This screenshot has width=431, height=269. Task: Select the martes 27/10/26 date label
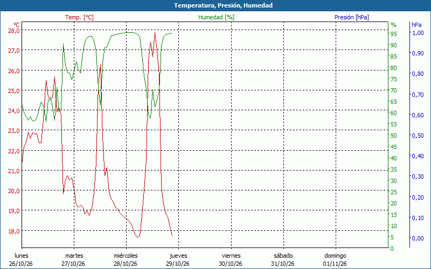[73, 260]
